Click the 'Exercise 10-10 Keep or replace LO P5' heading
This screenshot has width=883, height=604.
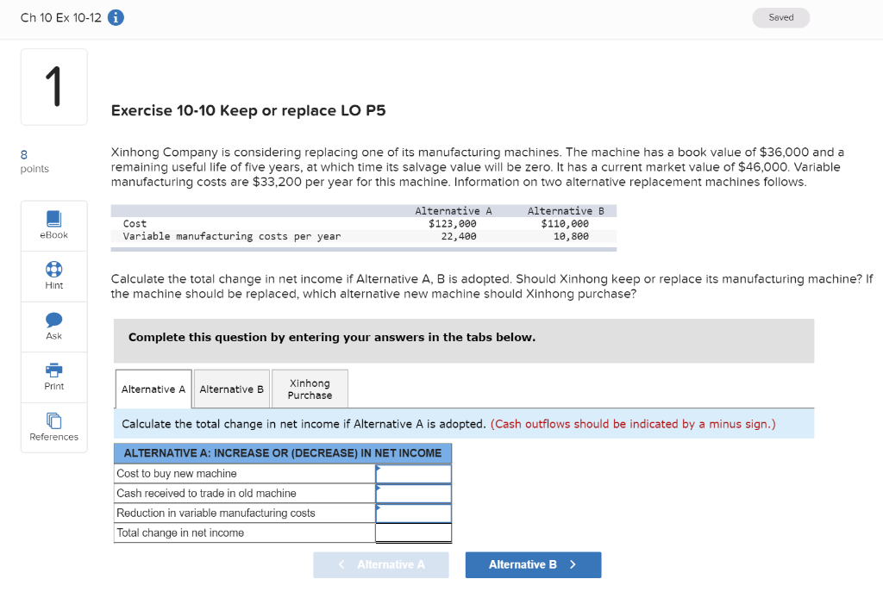pos(248,110)
